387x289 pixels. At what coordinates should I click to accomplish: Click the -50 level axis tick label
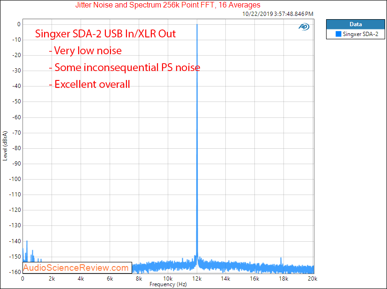click(x=16, y=101)
